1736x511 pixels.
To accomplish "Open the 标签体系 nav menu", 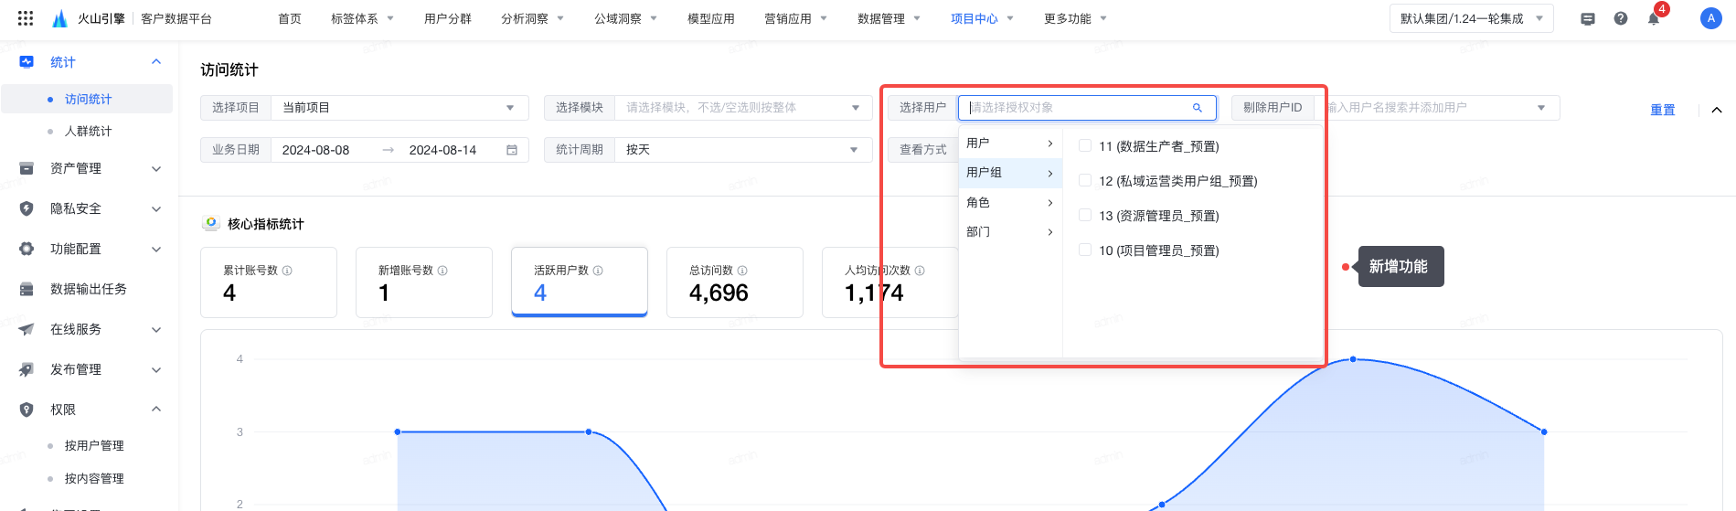I will coord(363,18).
